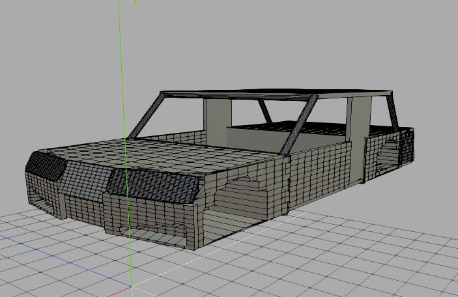Click the center front grille panel
Viewport: 458px width, 297px height.
coord(85,180)
